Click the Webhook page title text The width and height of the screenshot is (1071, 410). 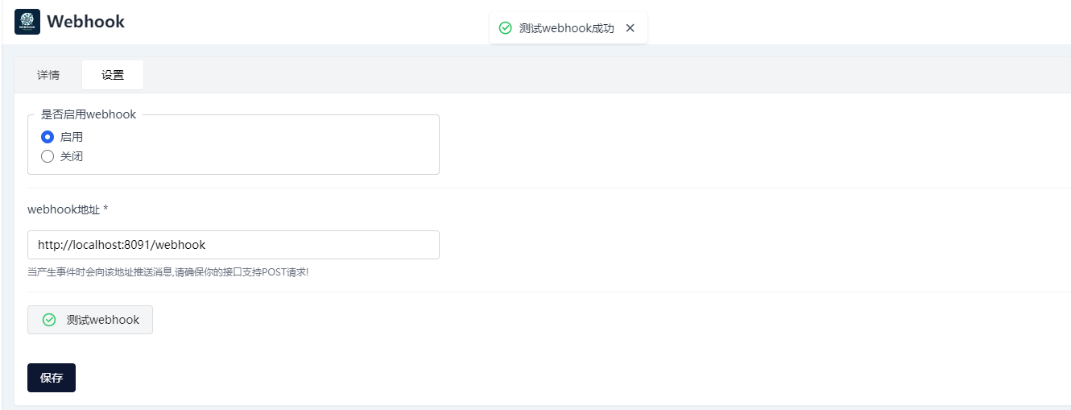85,22
